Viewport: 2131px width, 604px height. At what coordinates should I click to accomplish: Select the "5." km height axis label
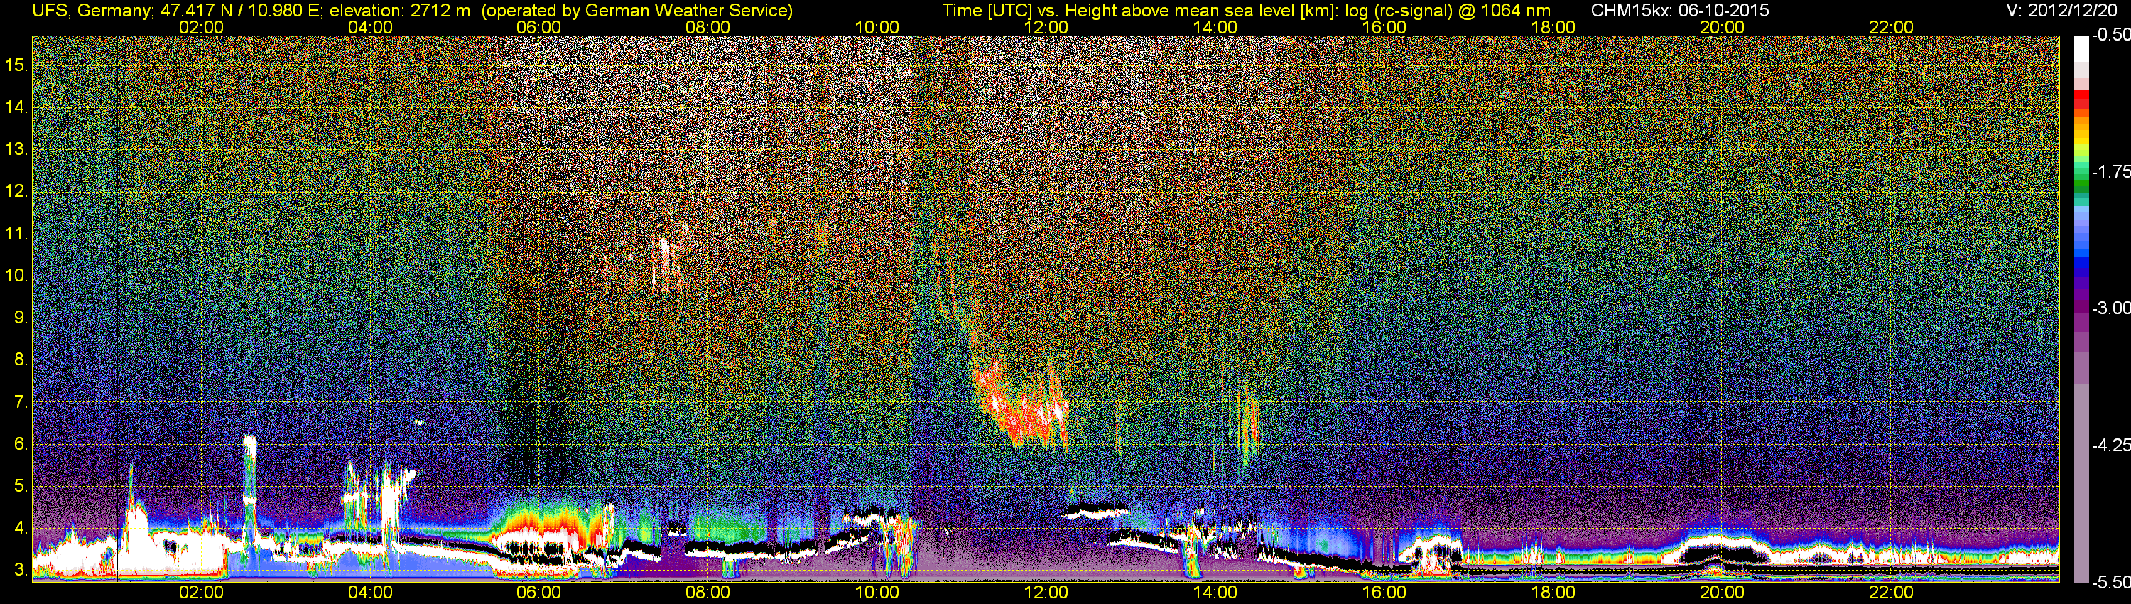pos(21,487)
